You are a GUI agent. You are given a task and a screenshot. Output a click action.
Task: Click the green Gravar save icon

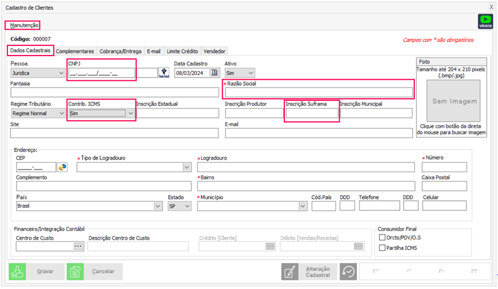[17, 272]
